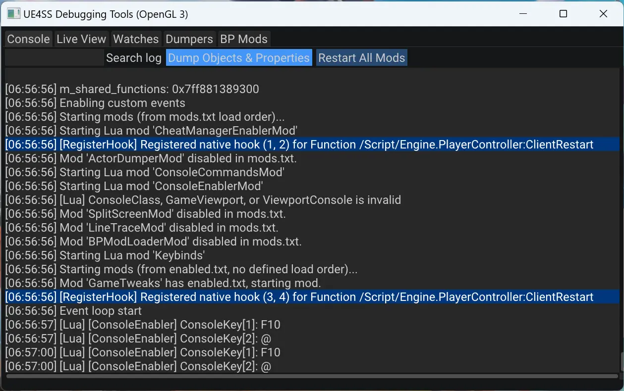The height and width of the screenshot is (391, 624).
Task: Minimize the UE4SS Debugging Tools window
Action: [523, 14]
